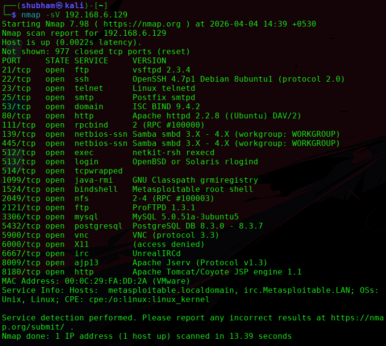Click the Nmap done summary line
The width and height of the screenshot is (386, 346).
pos(147,336)
